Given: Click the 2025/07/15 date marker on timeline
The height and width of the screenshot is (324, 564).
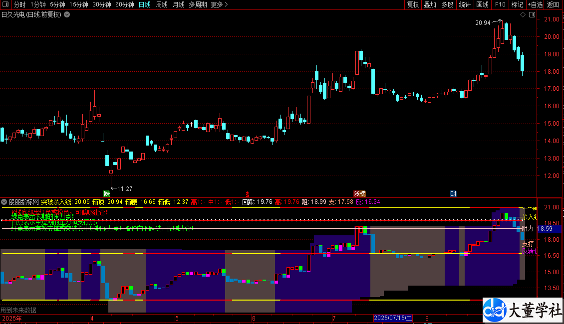Looking at the screenshot, I should pyautogui.click(x=393, y=318).
